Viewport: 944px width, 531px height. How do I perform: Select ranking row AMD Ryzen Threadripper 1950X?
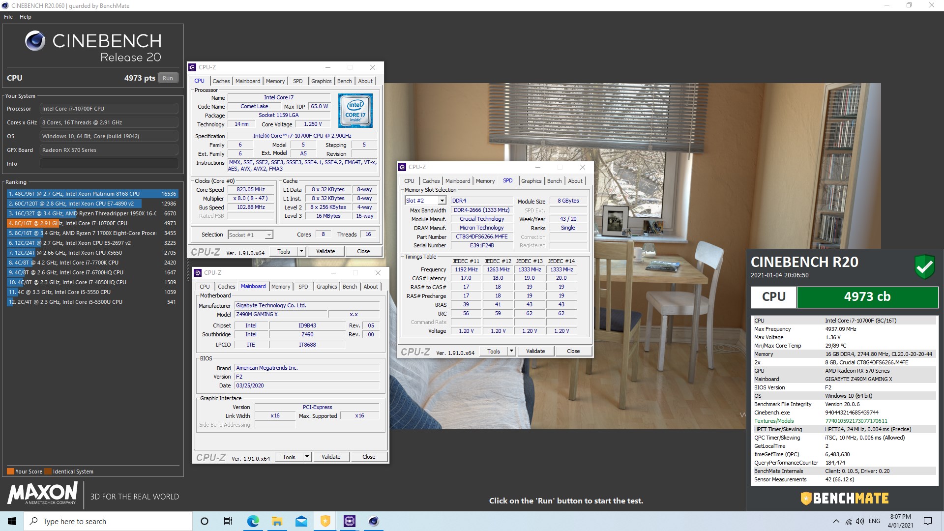[x=92, y=213]
